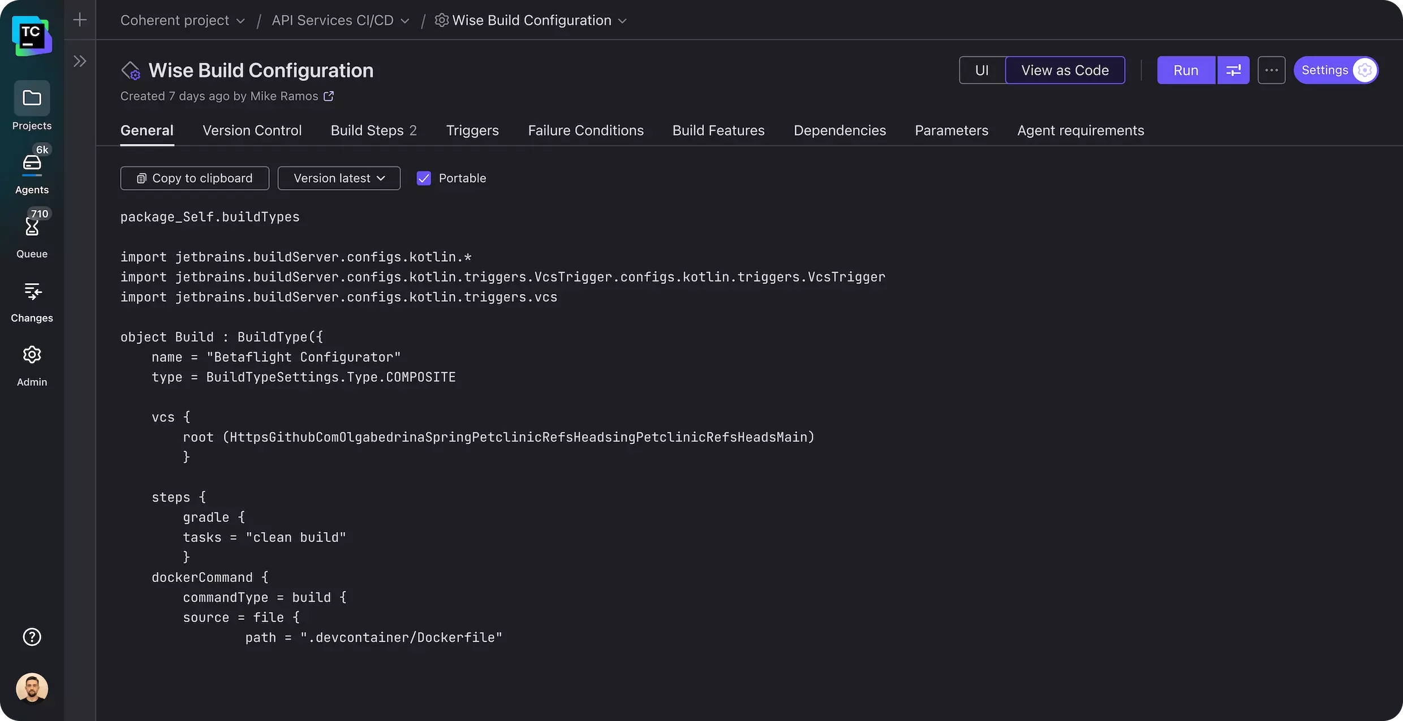Run the build

tap(1186, 70)
